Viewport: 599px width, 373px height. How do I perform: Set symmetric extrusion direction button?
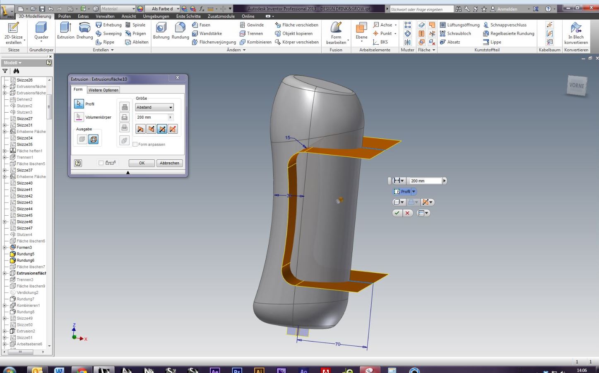pos(162,129)
